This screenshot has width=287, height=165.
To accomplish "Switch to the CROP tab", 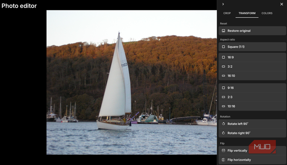I will 227,13.
